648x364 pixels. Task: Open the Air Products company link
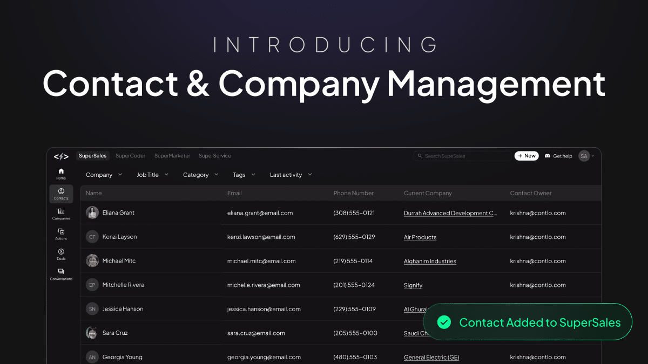(x=420, y=237)
